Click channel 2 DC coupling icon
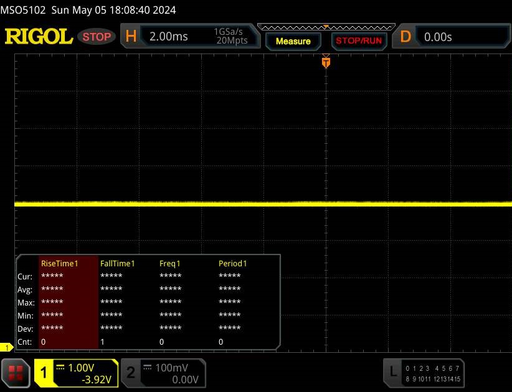This screenshot has width=512, height=392. click(148, 367)
